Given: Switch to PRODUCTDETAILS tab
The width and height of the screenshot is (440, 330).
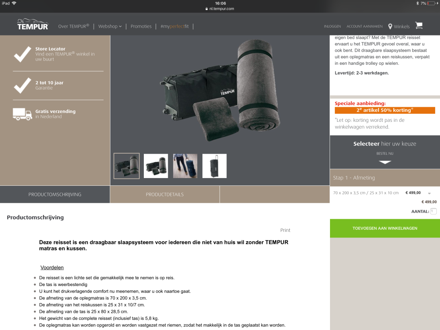Looking at the screenshot, I should [x=165, y=194].
